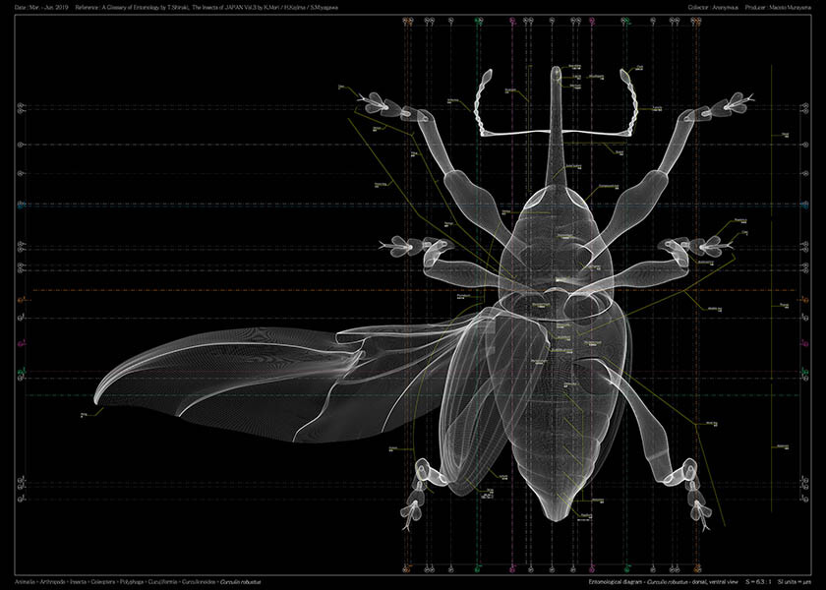Click the tip of the weevil's rostrum
The width and height of the screenshot is (826, 590).
pyautogui.click(x=556, y=71)
